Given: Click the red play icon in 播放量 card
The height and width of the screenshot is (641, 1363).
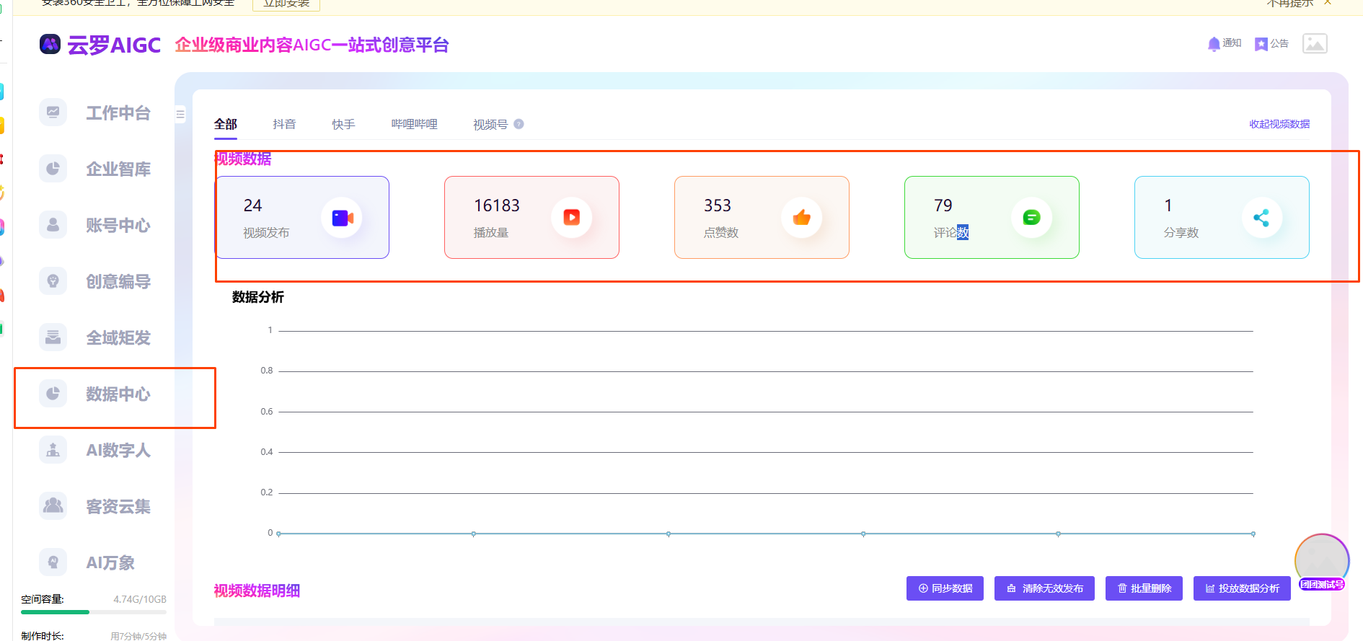Looking at the screenshot, I should [x=571, y=218].
